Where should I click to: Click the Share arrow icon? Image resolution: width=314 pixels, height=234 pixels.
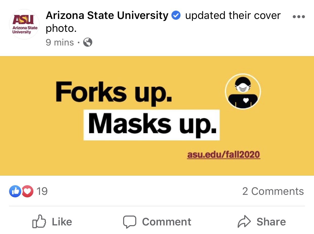[244, 222]
